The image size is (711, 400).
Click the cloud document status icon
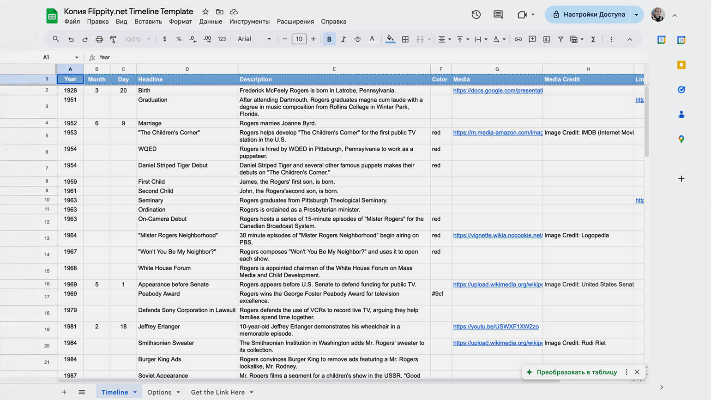click(x=234, y=12)
